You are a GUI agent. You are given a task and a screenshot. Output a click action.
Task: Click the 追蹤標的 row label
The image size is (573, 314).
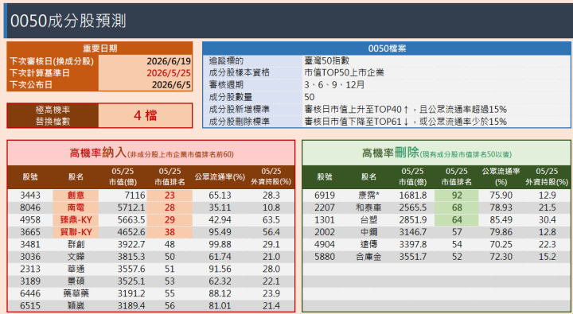tap(226, 60)
